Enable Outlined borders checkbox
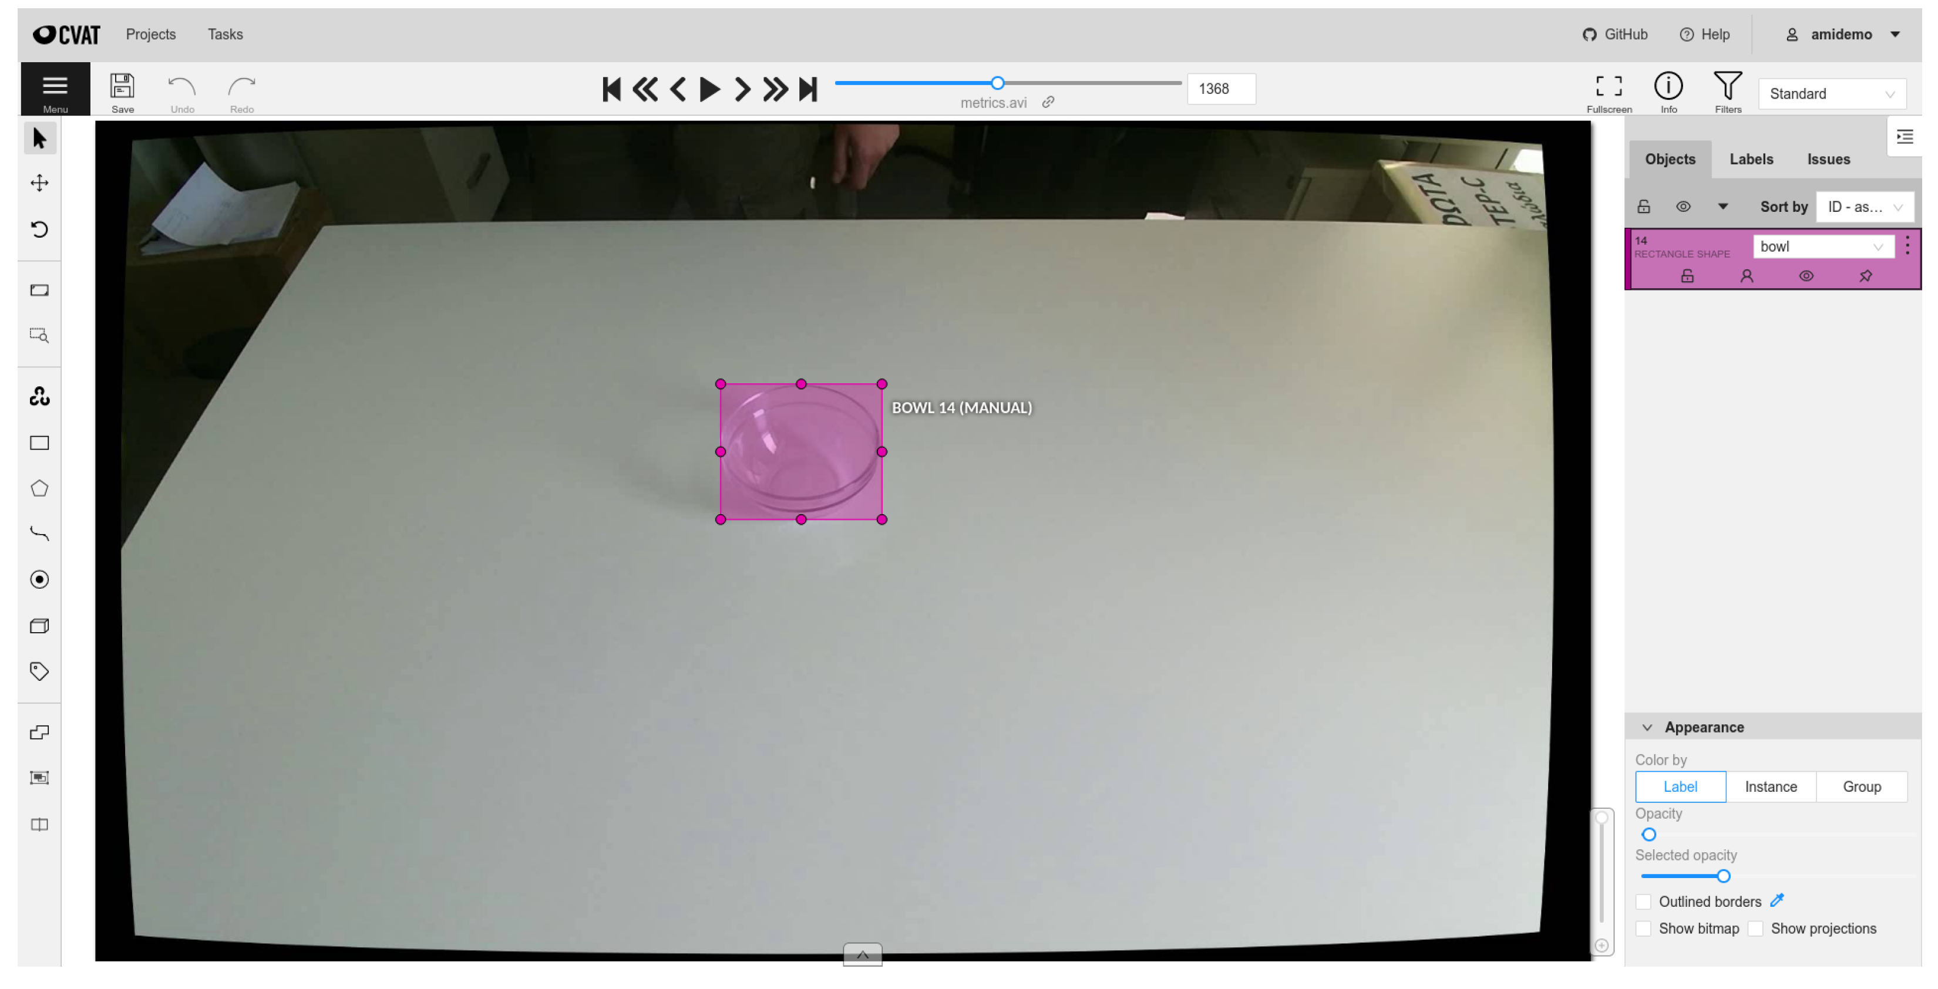The width and height of the screenshot is (1938, 989). pyautogui.click(x=1644, y=902)
